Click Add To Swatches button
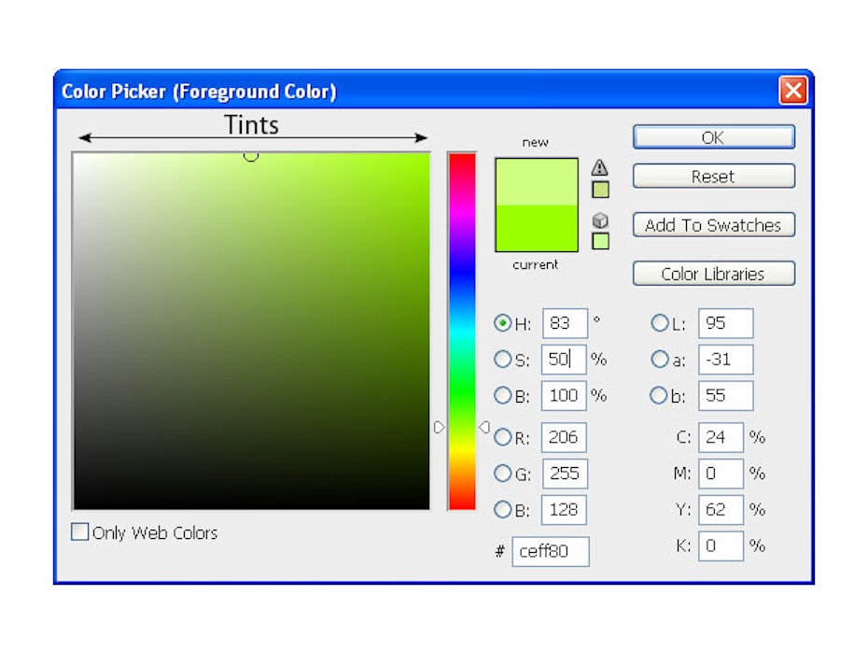Image resolution: width=868 pixels, height=652 pixels. coord(713,225)
